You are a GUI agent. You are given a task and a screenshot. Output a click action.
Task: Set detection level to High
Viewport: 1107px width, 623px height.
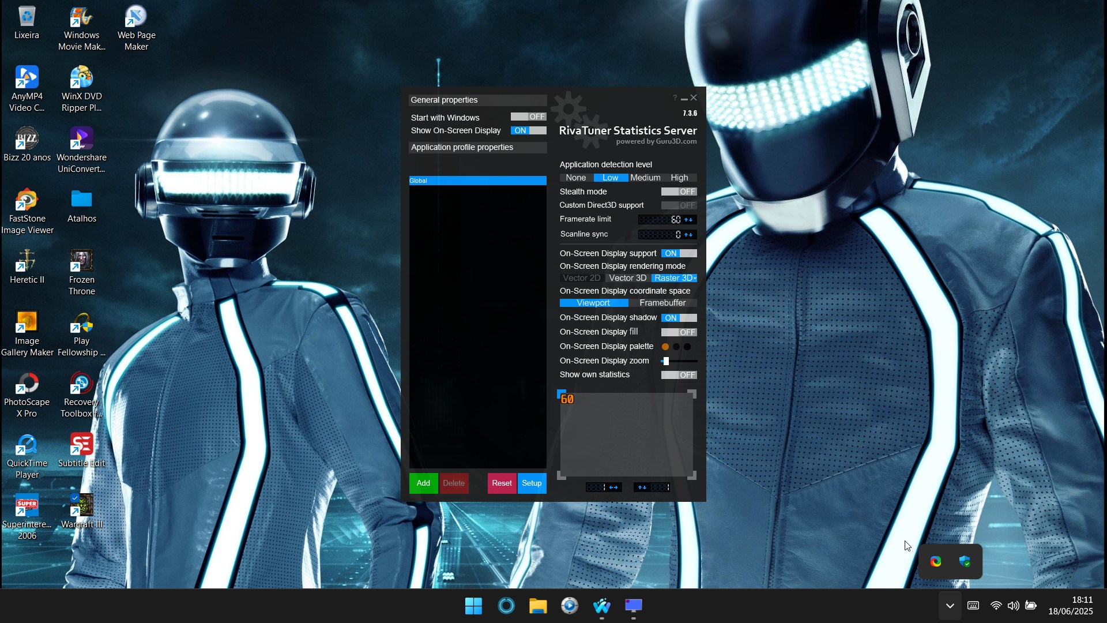pos(680,178)
